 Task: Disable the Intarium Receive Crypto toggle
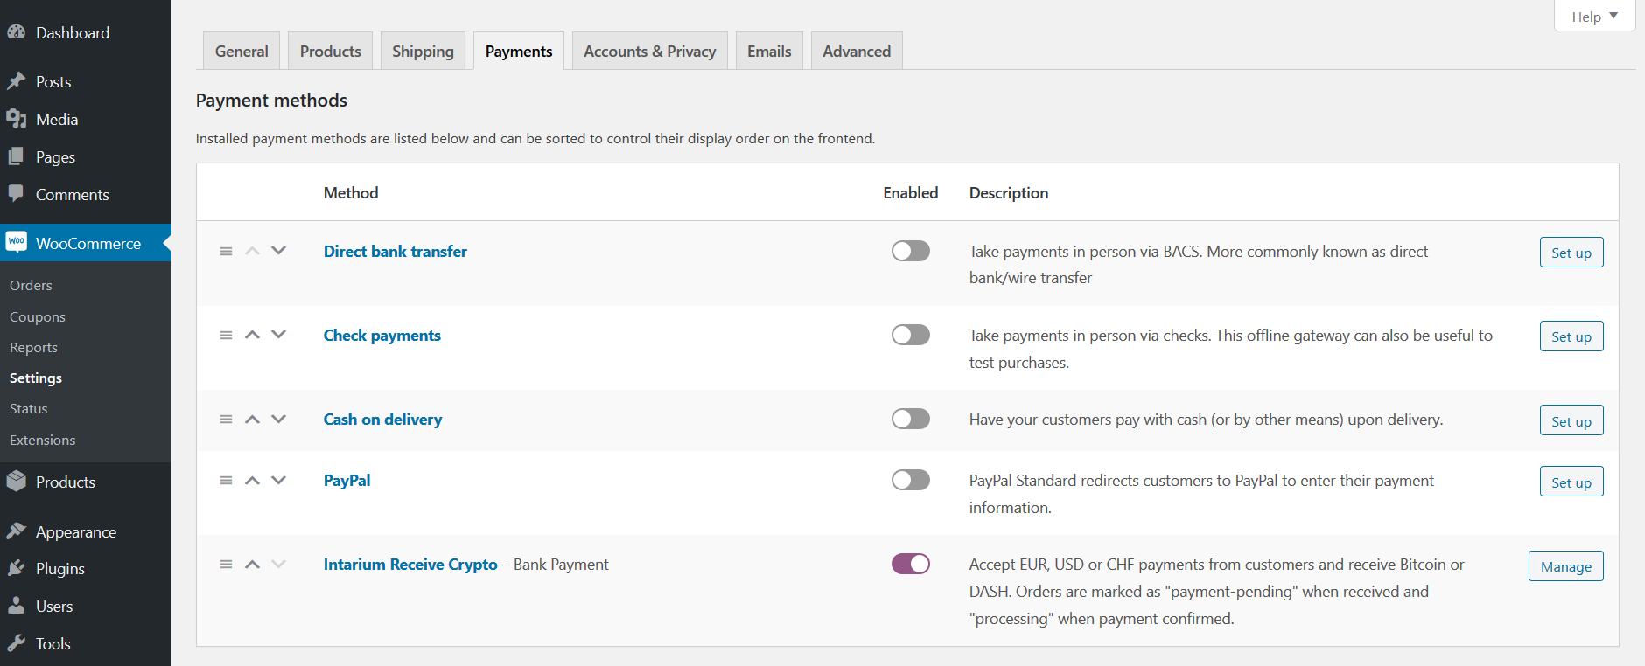pos(911,564)
